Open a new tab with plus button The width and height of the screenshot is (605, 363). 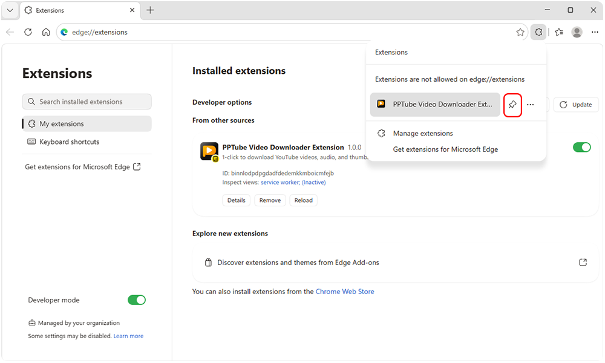click(x=151, y=10)
